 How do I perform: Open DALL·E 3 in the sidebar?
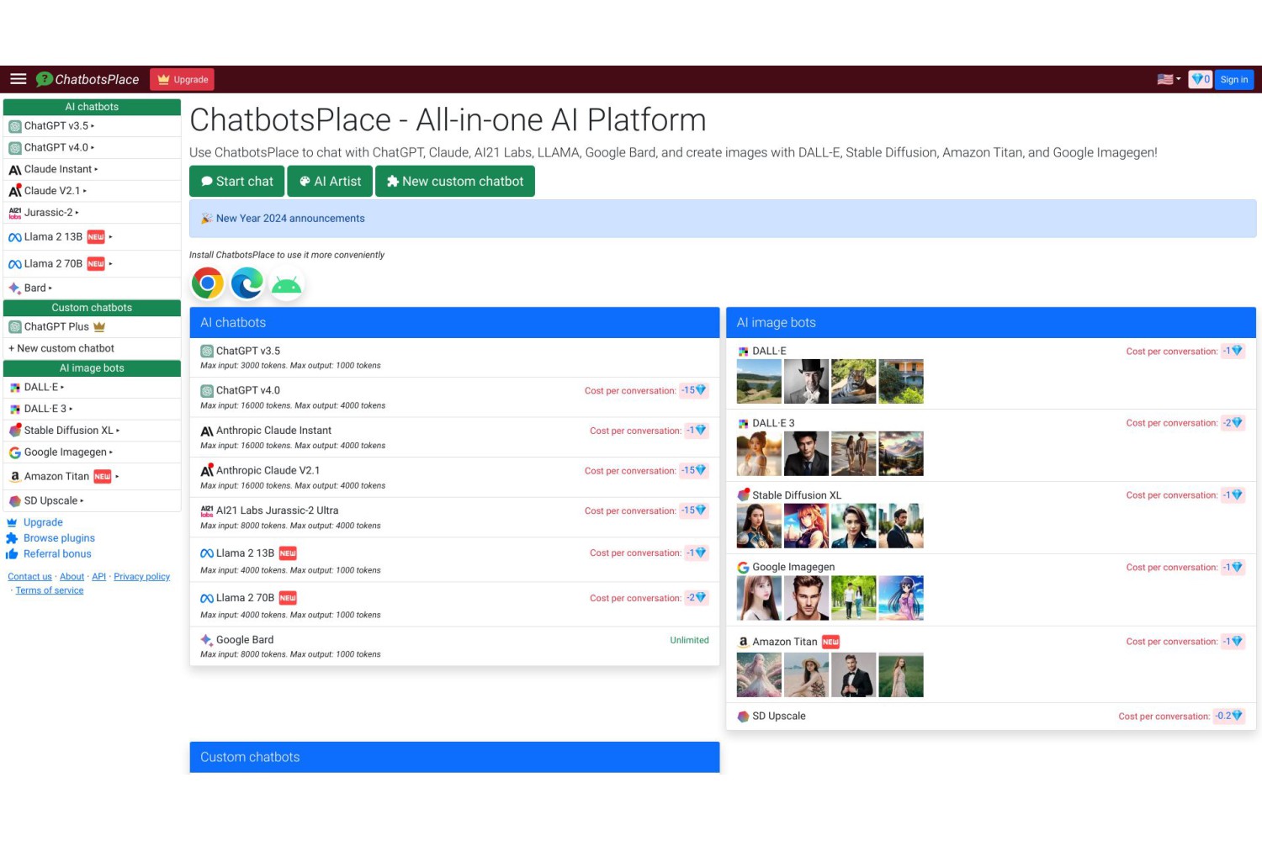(x=92, y=409)
